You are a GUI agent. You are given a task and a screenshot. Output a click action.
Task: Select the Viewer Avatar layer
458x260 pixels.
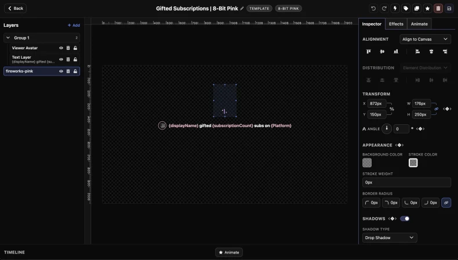tap(44, 48)
